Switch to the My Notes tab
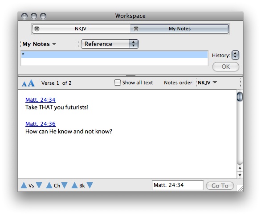 (179, 29)
